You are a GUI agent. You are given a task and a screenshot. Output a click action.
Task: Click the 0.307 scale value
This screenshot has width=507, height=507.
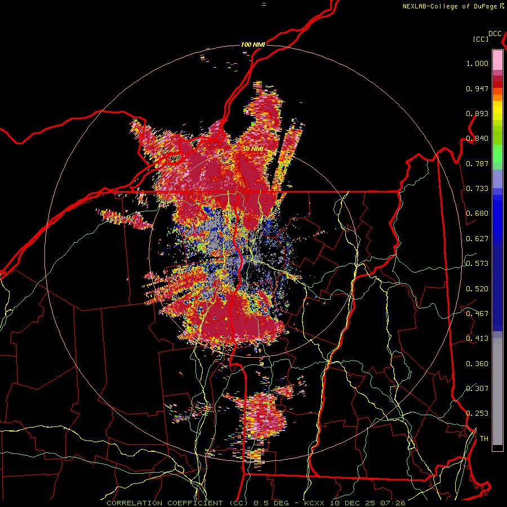pos(477,388)
